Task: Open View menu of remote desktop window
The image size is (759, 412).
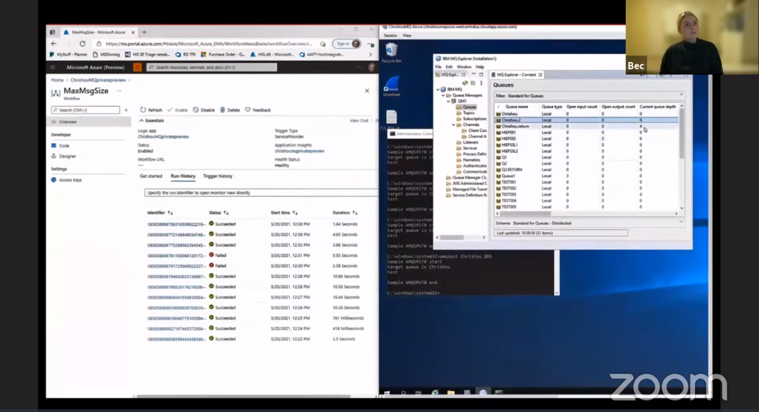Action: point(407,35)
